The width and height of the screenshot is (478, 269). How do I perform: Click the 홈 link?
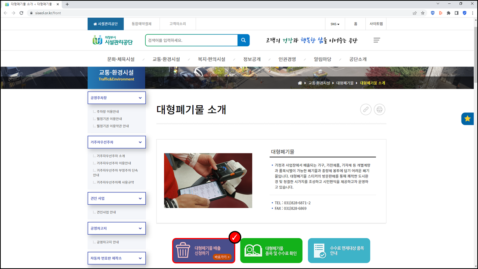coord(356,24)
